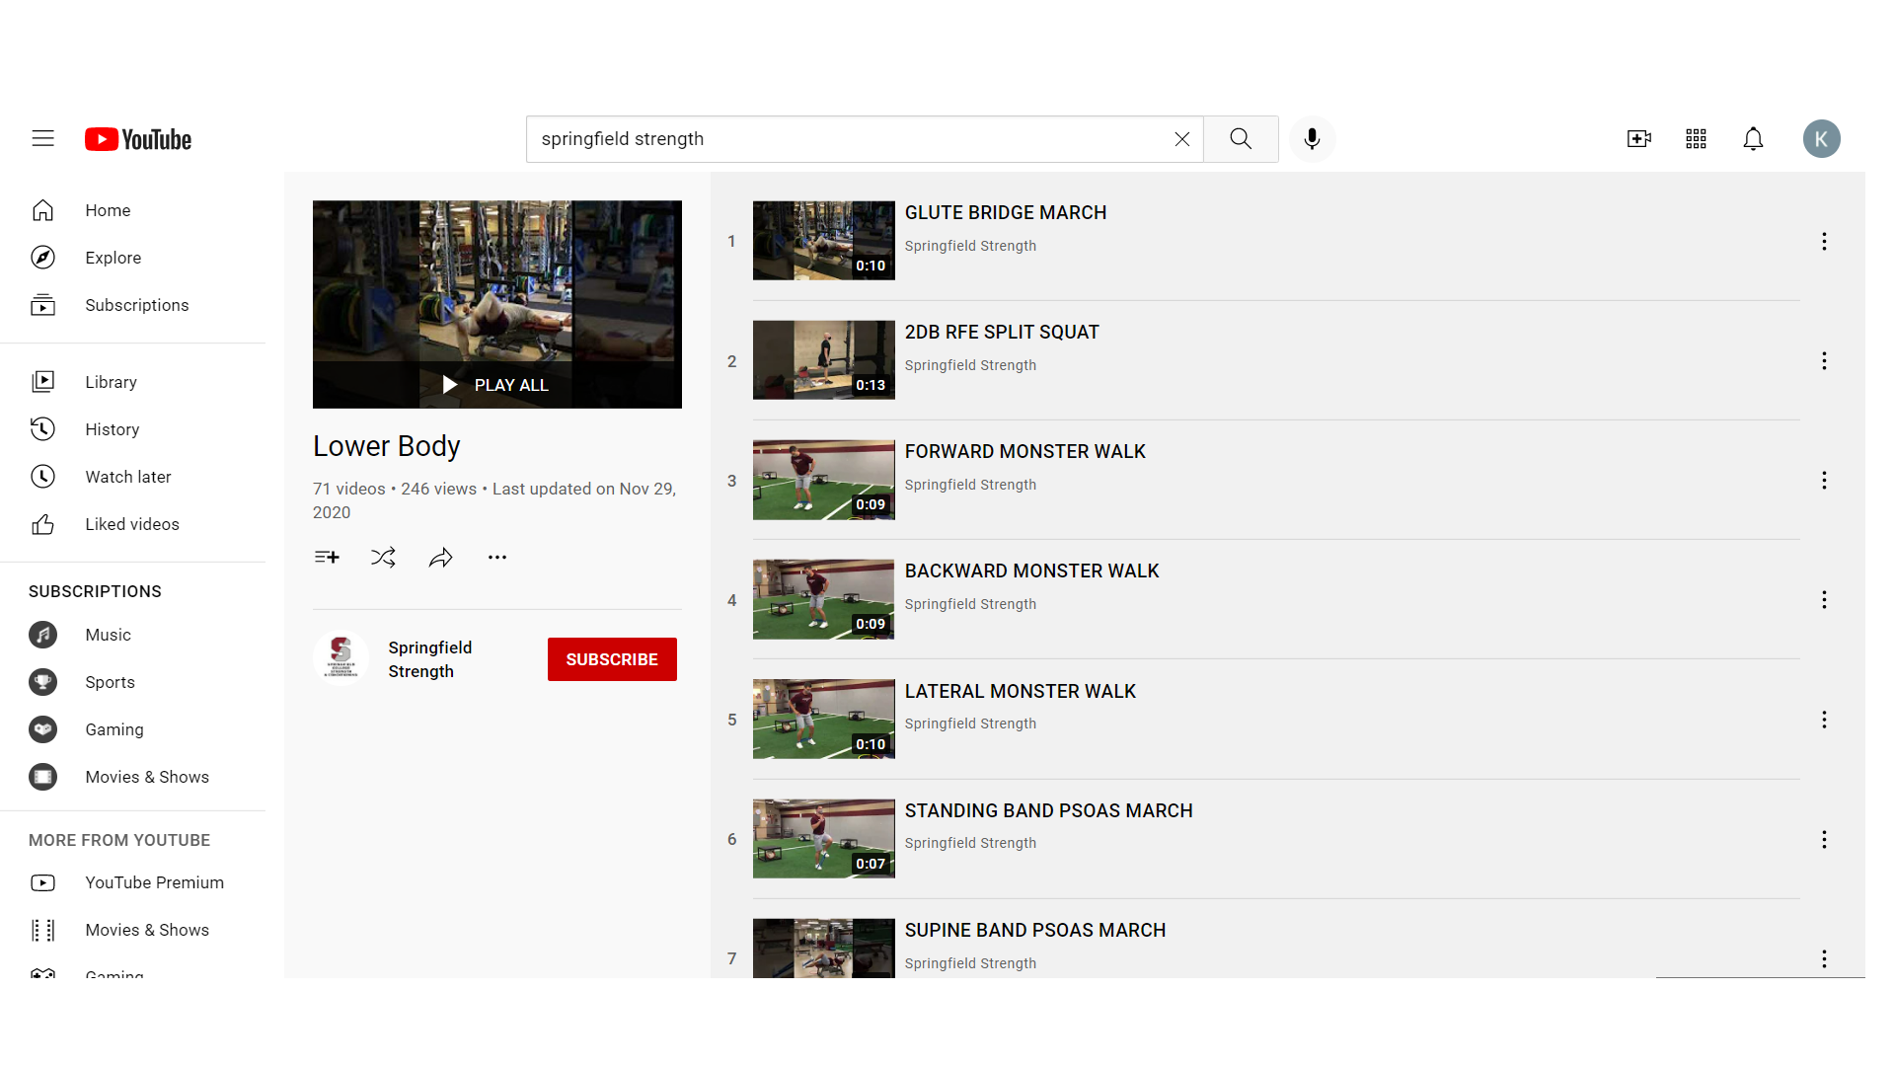Subscribe to Springfield Strength

tap(611, 658)
